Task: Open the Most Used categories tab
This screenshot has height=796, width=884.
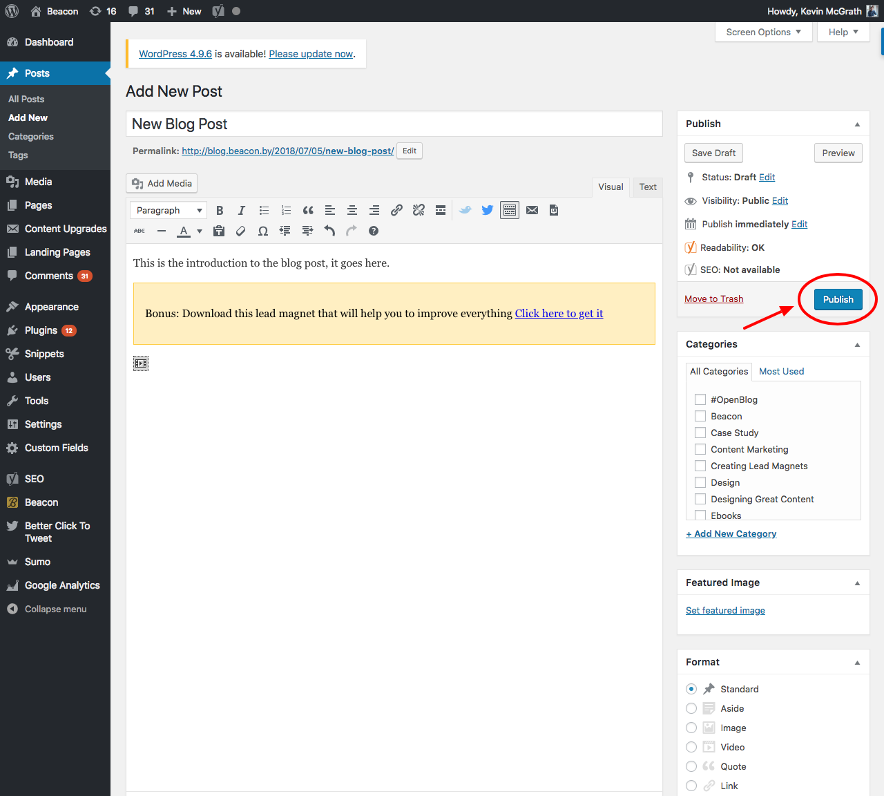Action: 781,371
